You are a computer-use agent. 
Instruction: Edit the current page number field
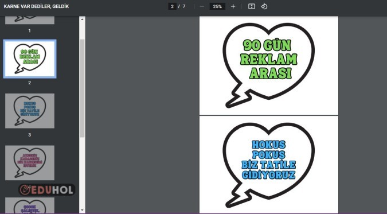pyautogui.click(x=172, y=6)
